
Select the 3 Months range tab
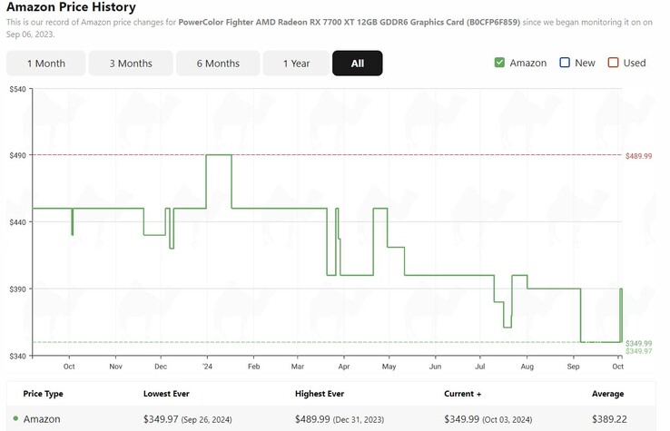pyautogui.click(x=131, y=64)
